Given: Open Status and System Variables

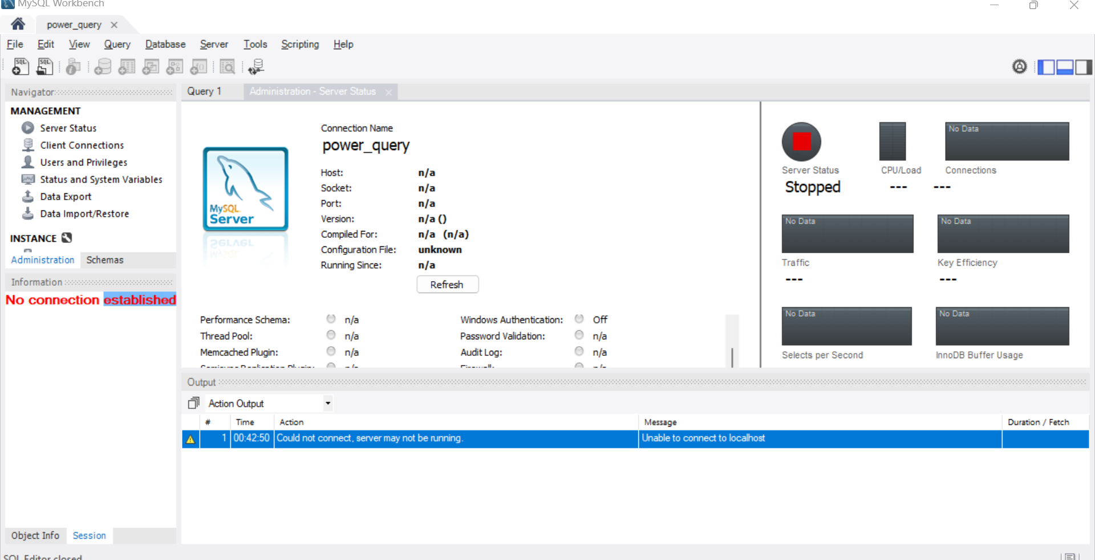Looking at the screenshot, I should click(102, 179).
